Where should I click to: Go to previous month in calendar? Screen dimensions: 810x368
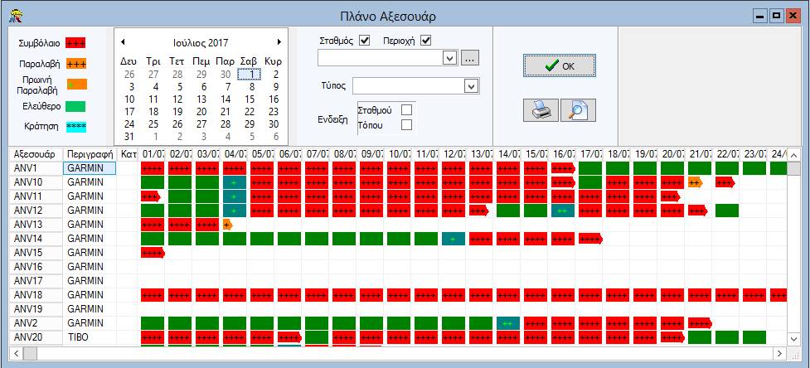pyautogui.click(x=123, y=42)
